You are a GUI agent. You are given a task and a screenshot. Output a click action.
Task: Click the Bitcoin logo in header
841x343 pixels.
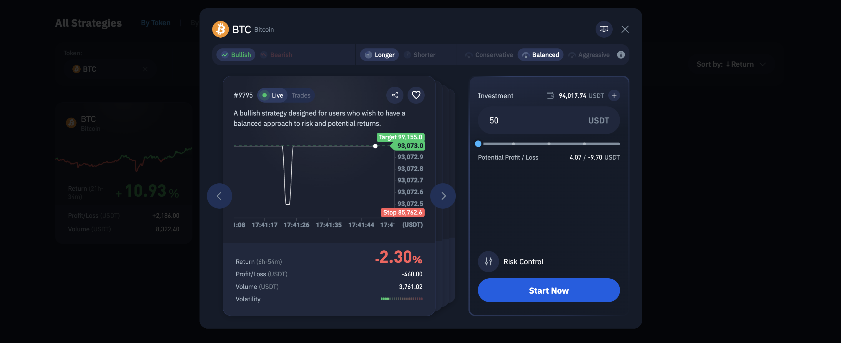(x=220, y=29)
